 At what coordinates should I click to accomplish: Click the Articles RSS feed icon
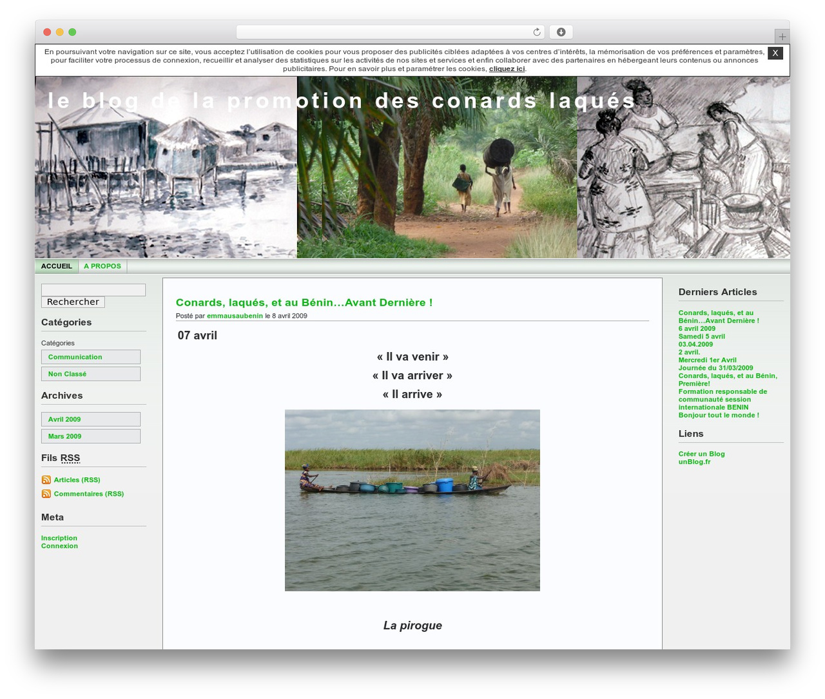pos(46,480)
